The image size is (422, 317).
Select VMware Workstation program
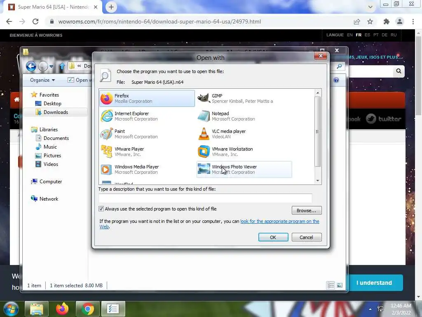coord(244,152)
